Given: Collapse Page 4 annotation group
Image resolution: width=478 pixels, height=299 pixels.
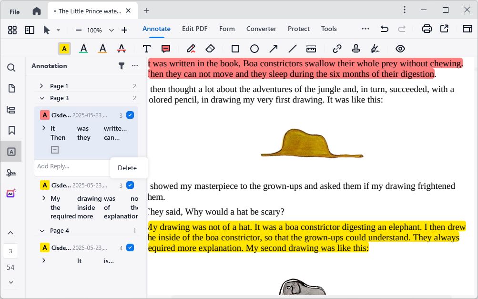Looking at the screenshot, I should coord(41,230).
